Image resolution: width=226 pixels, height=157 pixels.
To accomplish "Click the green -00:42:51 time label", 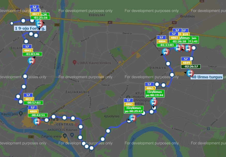I will 38,115.
